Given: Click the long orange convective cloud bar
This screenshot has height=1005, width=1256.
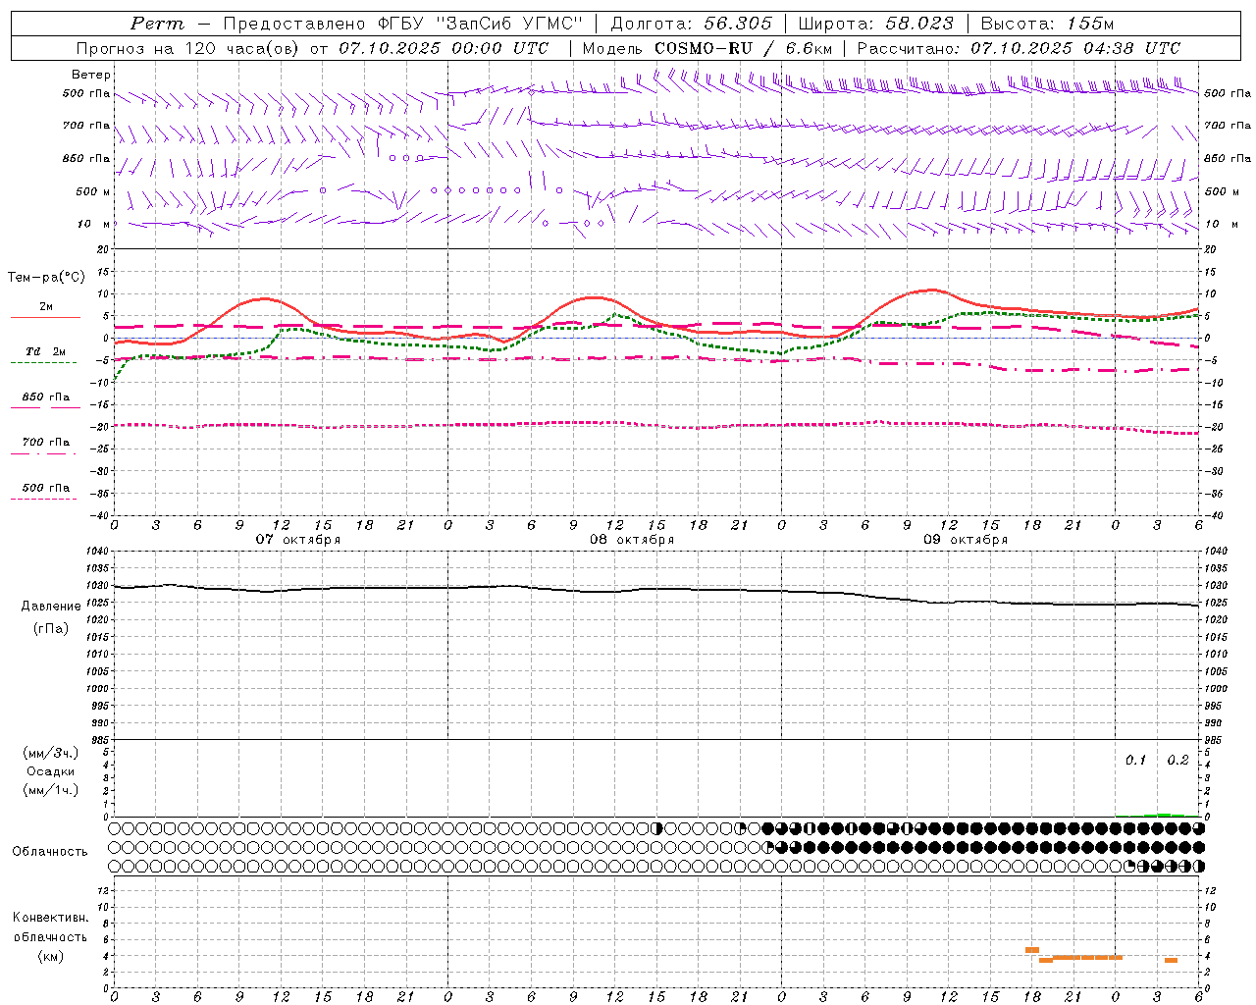Looking at the screenshot, I should pos(1087,957).
